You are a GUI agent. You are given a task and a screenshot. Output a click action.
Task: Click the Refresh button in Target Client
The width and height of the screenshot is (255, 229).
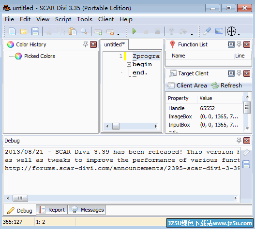click(x=226, y=86)
